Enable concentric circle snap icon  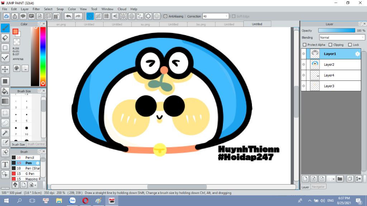pyautogui.click(x=132, y=16)
